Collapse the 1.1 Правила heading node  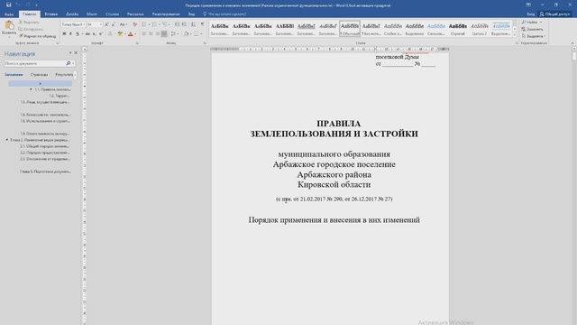pyautogui.click(x=31, y=89)
